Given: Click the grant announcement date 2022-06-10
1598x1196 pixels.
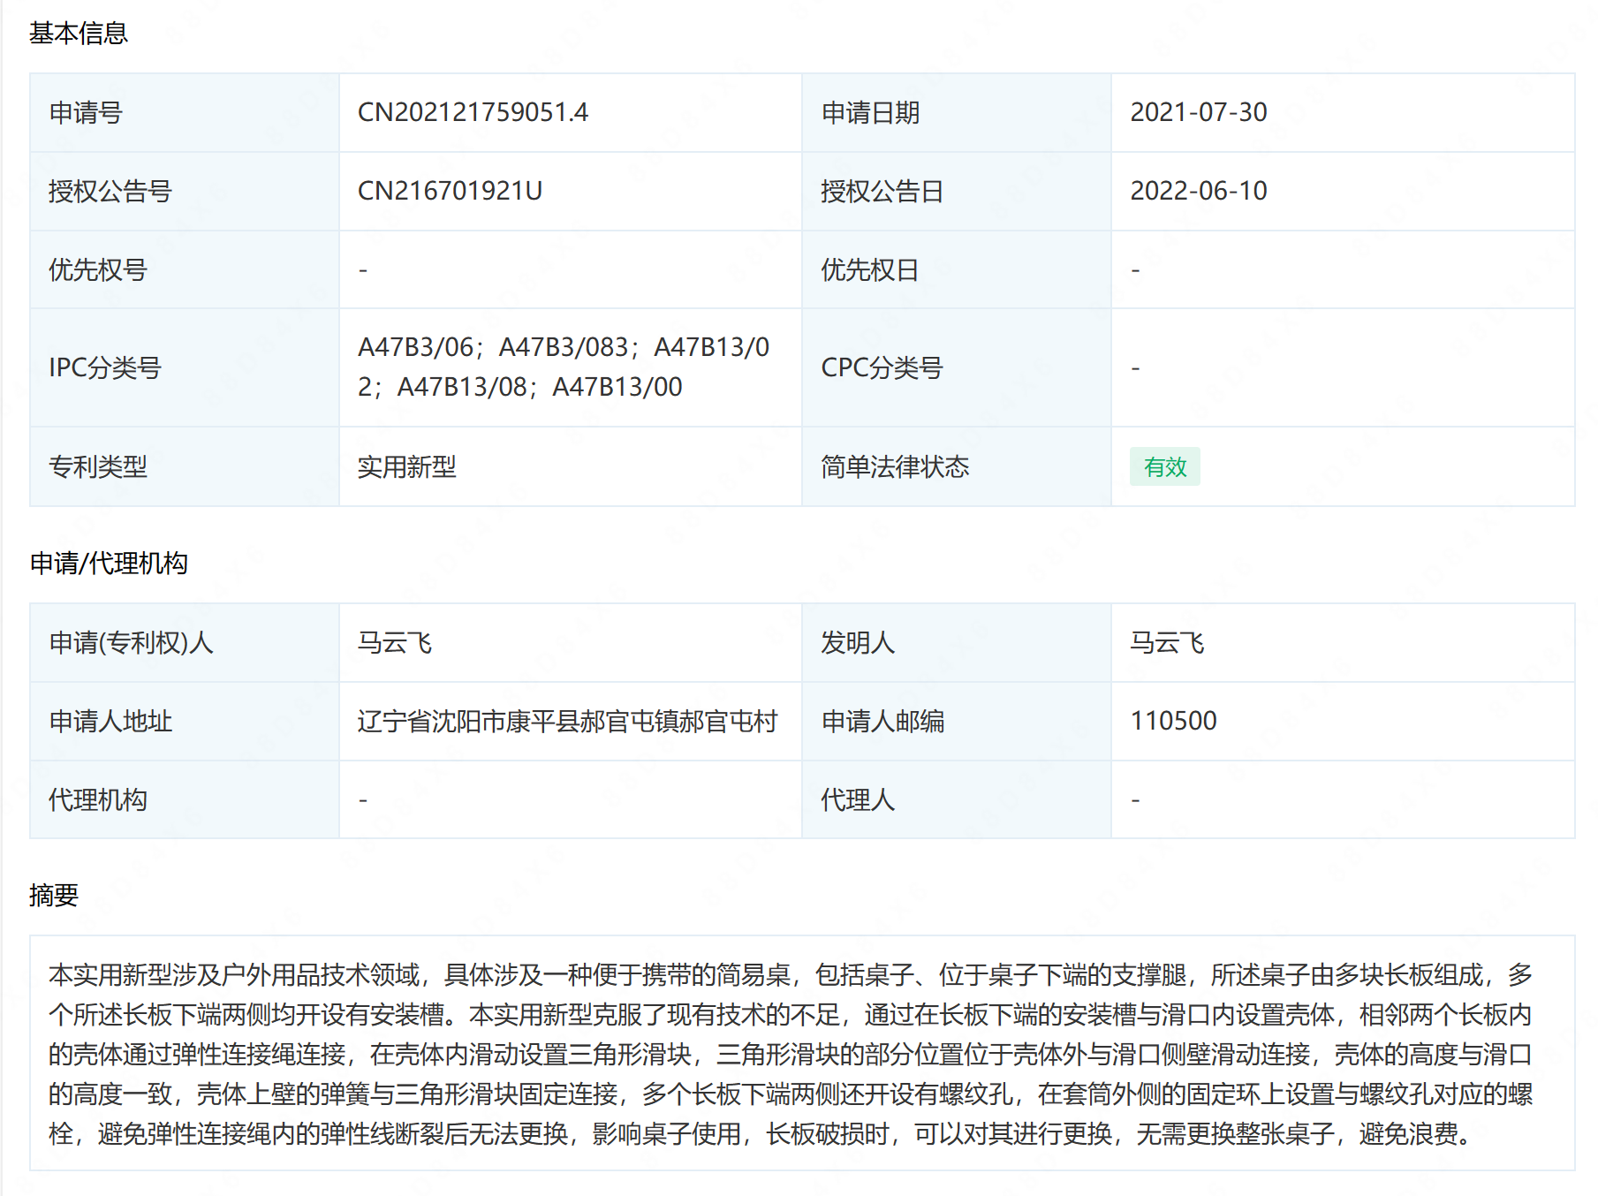Looking at the screenshot, I should pos(1199,191).
